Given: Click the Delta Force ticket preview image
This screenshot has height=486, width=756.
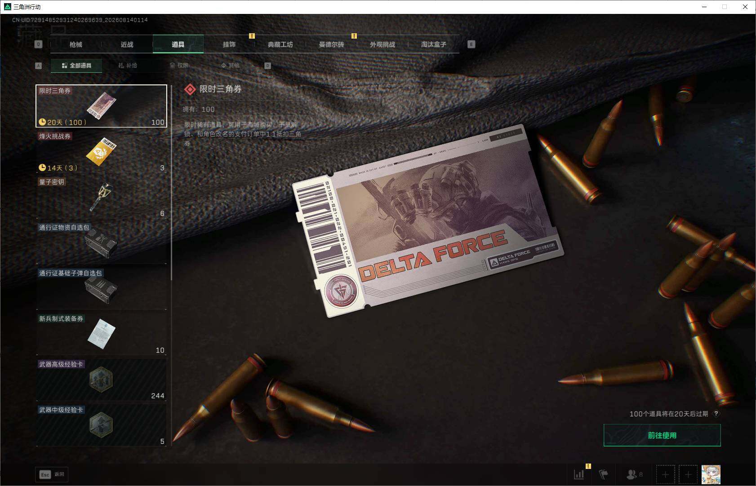Looking at the screenshot, I should click(x=428, y=221).
